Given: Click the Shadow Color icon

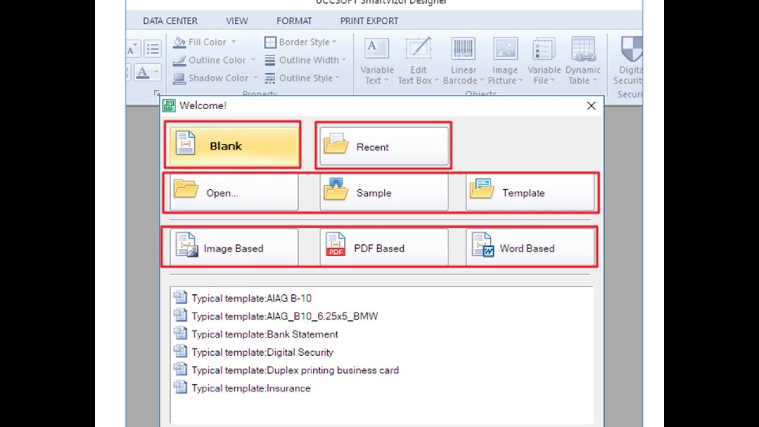Looking at the screenshot, I should [179, 78].
